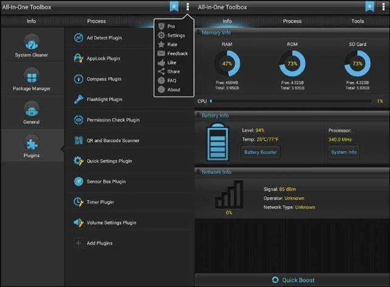Click the 'Operator: Unknown' text
The height and width of the screenshot is (287, 390).
coord(284,198)
